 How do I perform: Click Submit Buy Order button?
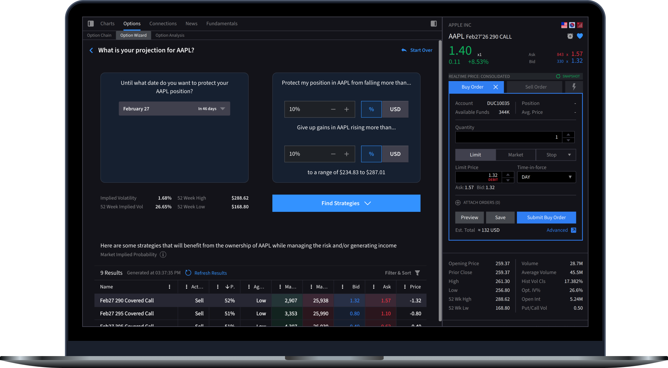pyautogui.click(x=546, y=217)
